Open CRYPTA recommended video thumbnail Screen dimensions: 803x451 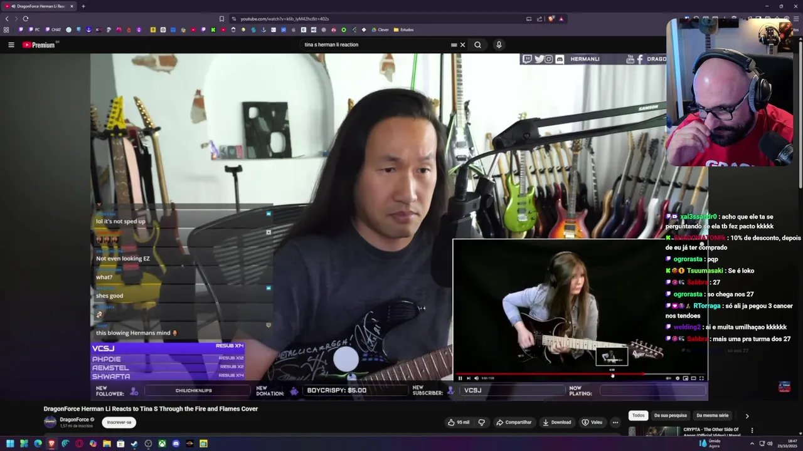pos(654,431)
